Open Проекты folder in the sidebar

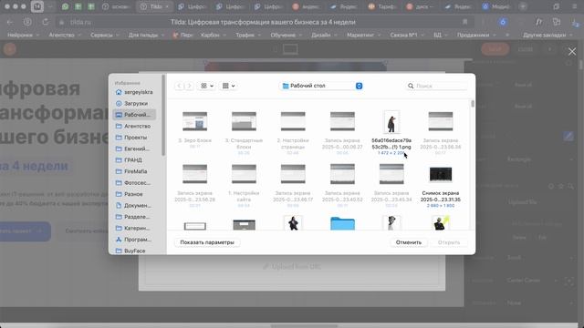(x=134, y=138)
